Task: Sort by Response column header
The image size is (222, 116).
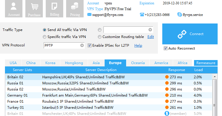Action: tap(177, 70)
